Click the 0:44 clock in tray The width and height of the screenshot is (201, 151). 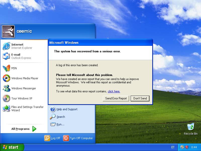(x=194, y=147)
